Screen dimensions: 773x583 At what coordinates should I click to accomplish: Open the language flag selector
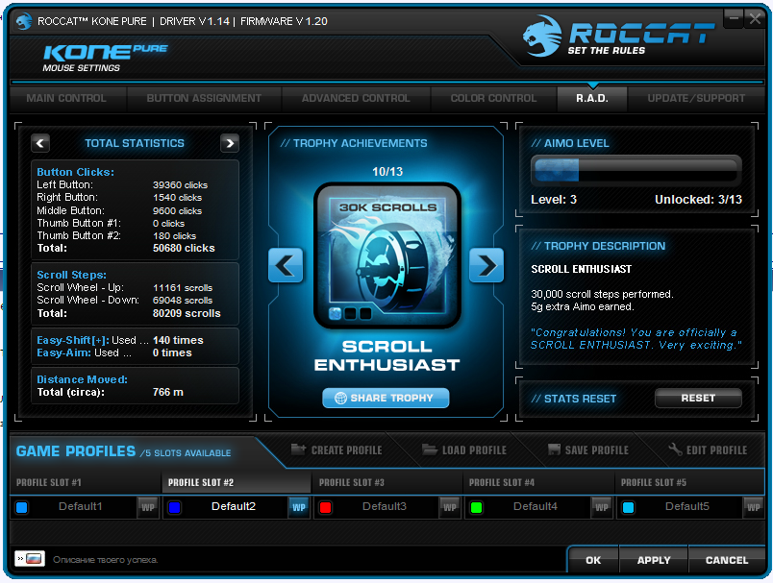click(x=30, y=558)
